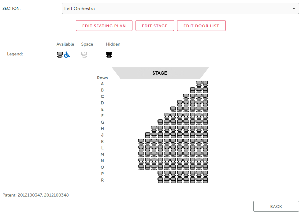Viewport: 301px width, 214px height.
Task: Open EDIT SEATING PLAN
Action: 104,25
